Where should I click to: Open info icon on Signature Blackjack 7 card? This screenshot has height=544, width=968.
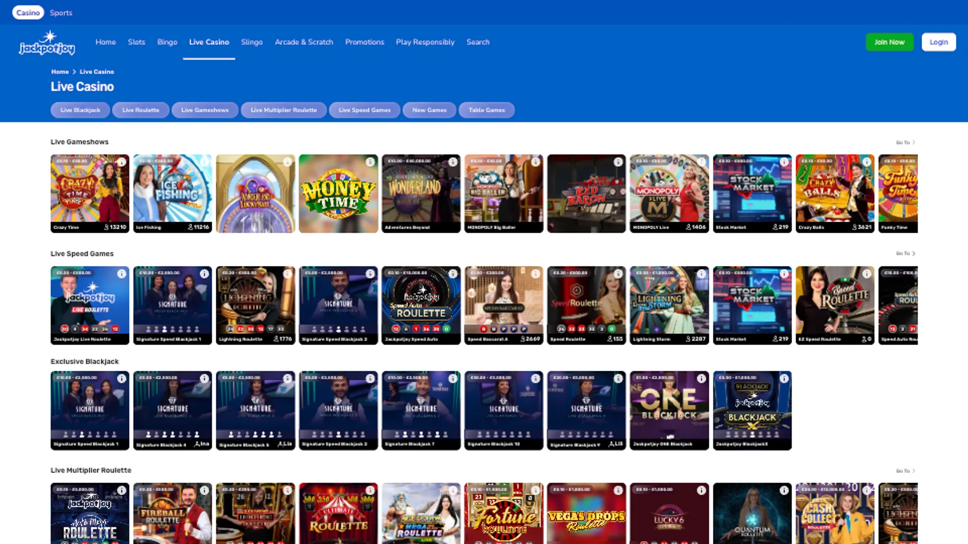point(453,378)
